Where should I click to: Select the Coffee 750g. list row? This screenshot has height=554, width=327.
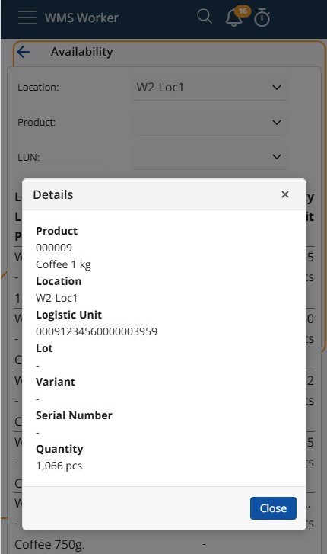pyautogui.click(x=164, y=544)
